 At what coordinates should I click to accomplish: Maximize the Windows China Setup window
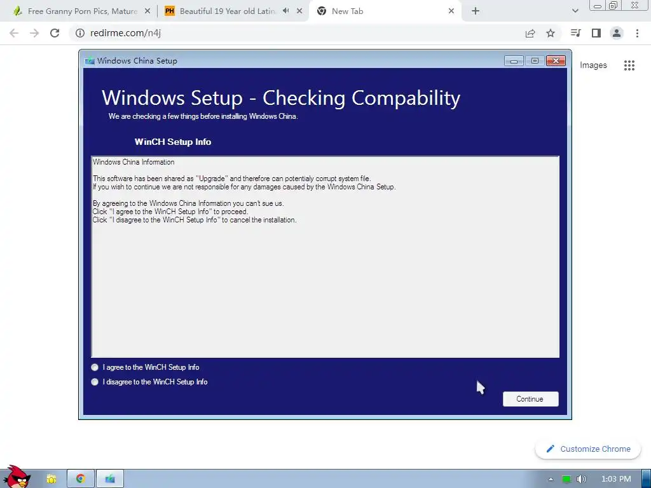535,61
